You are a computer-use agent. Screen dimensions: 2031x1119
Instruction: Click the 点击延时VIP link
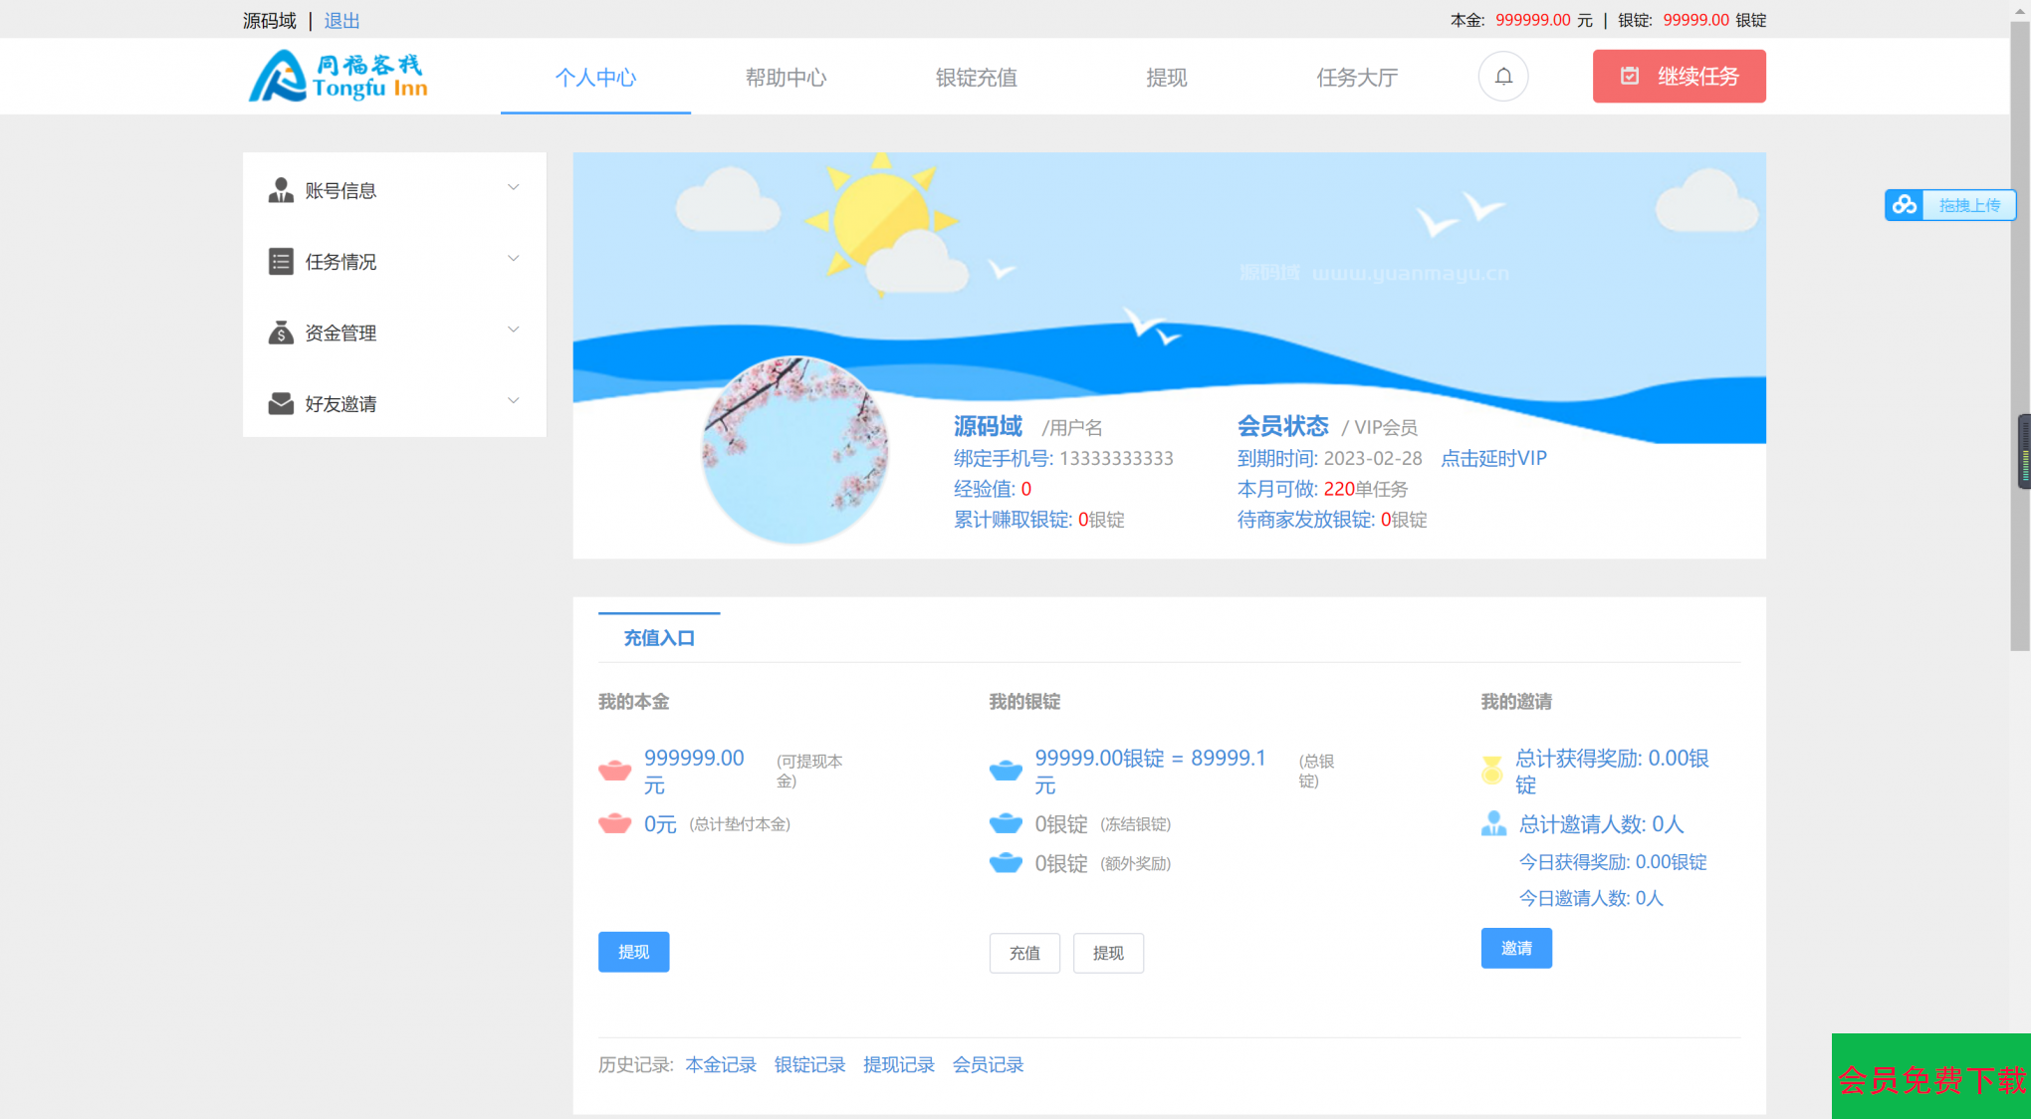1493,458
